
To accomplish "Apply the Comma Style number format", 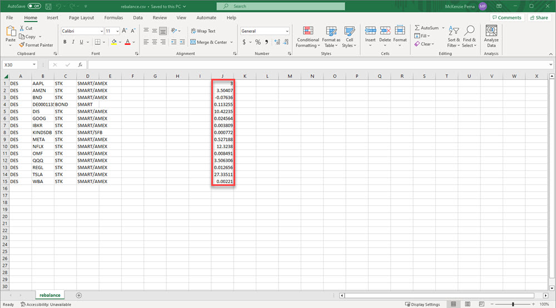I will pyautogui.click(x=266, y=42).
